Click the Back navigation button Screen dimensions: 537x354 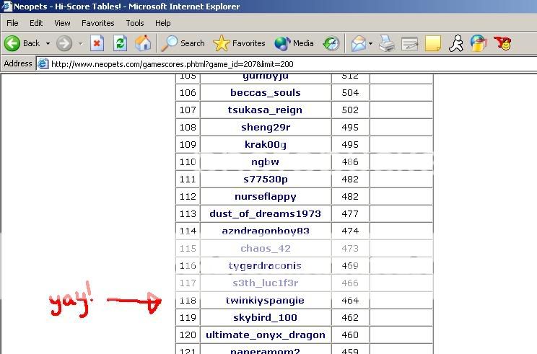click(x=22, y=43)
